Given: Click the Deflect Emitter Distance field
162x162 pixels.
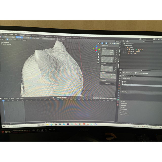Looking at the screenshot, I should click(x=48, y=39).
